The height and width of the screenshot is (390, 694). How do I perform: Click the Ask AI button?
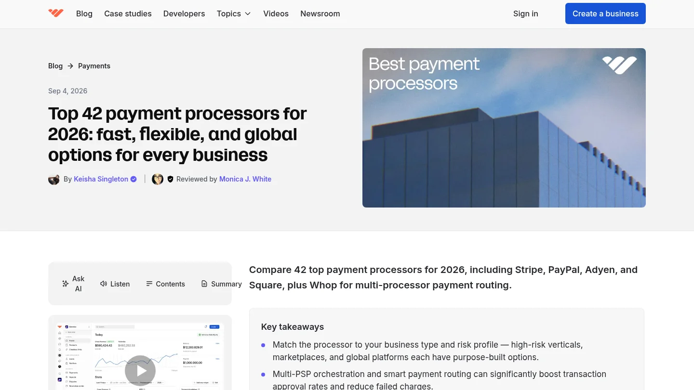73,284
